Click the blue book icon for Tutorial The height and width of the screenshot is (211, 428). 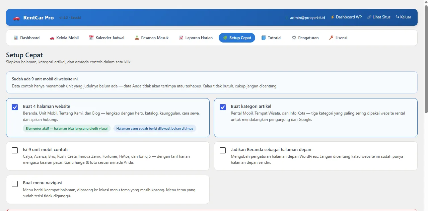[264, 38]
